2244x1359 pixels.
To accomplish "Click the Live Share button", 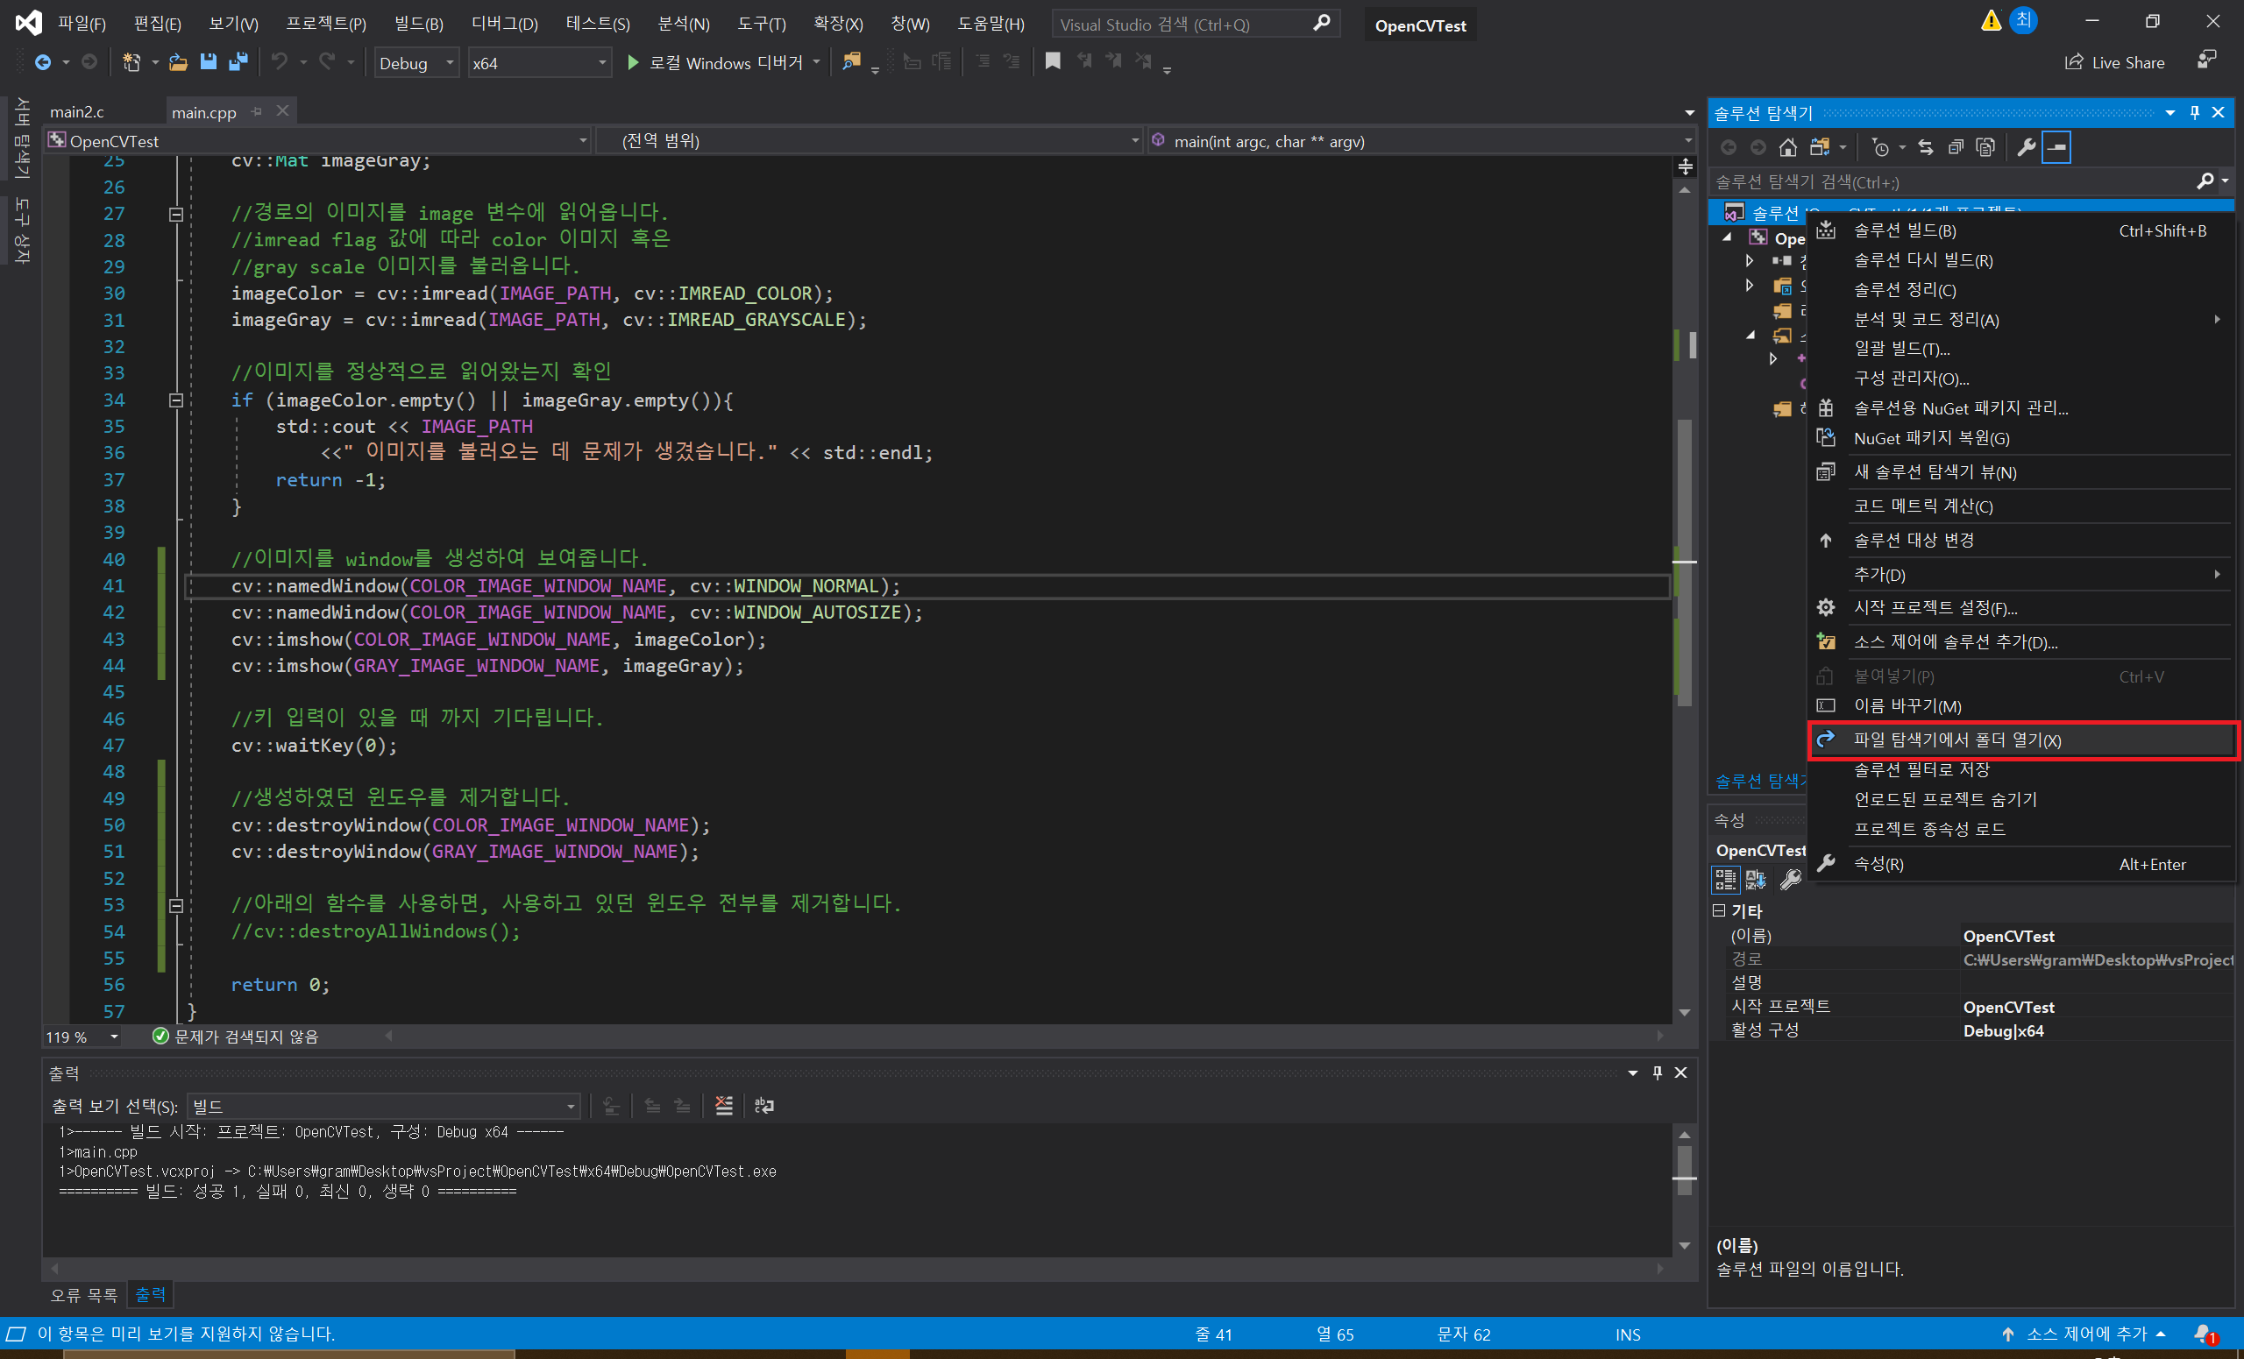I will 2114,62.
